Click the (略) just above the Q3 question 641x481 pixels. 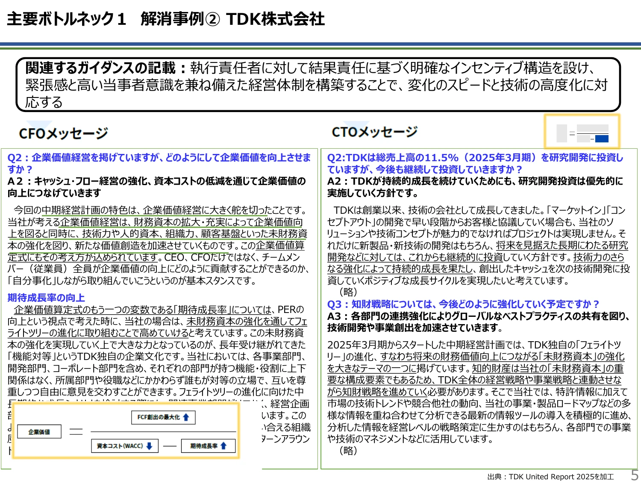tap(348, 292)
